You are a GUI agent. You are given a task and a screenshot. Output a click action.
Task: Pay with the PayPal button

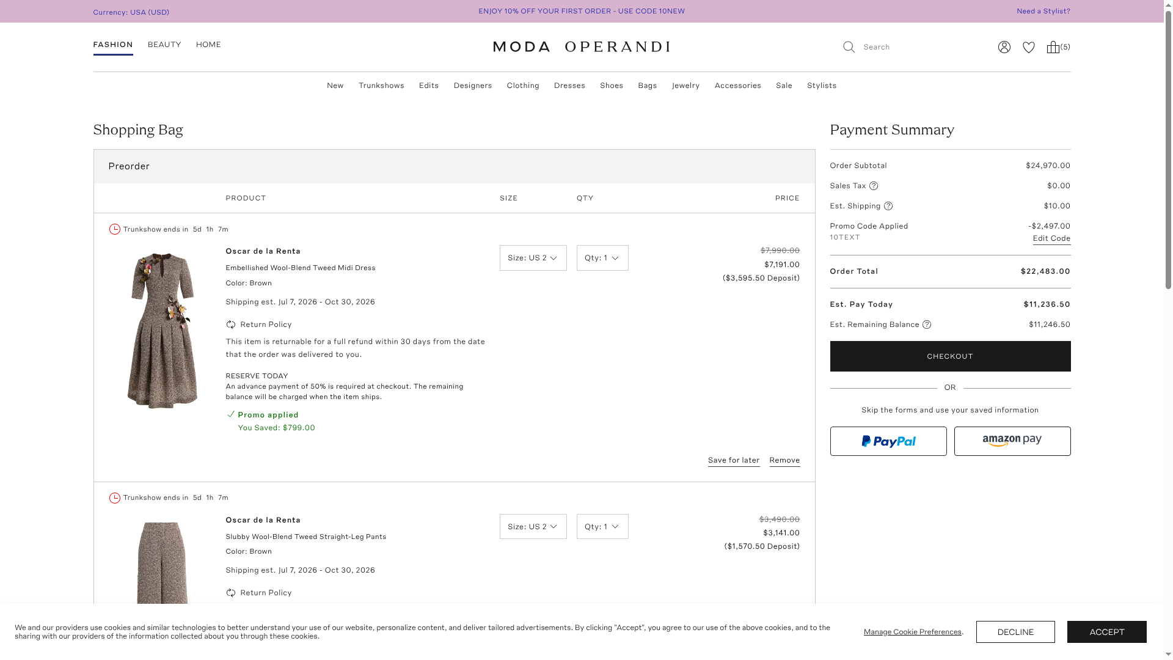pyautogui.click(x=888, y=441)
